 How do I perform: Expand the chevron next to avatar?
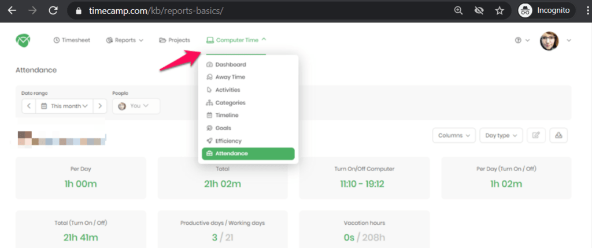pos(569,40)
